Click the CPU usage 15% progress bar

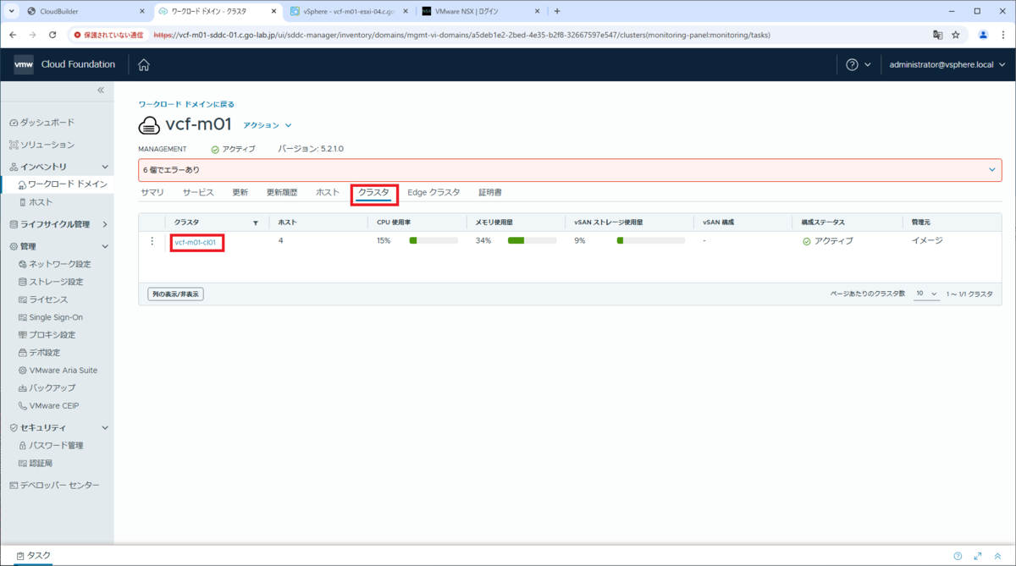[x=433, y=241]
